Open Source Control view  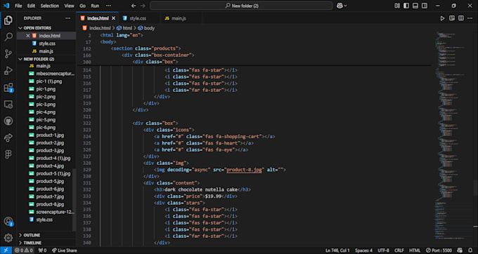point(8,54)
